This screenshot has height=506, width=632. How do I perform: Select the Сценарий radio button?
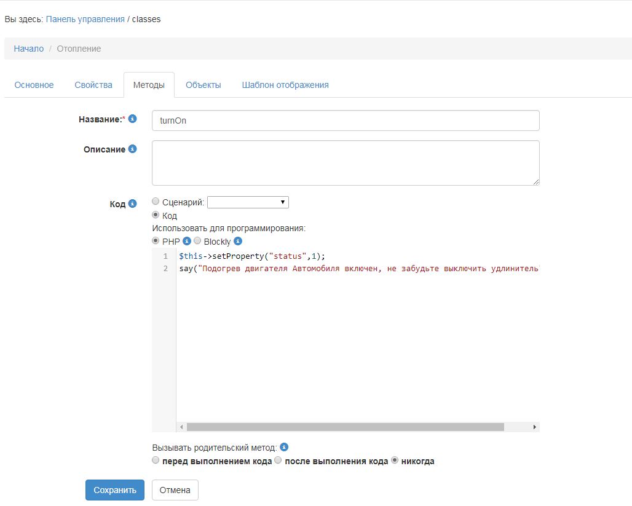click(156, 202)
